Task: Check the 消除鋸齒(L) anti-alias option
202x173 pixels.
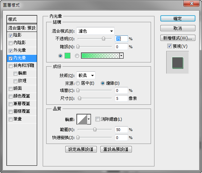Action: (98, 119)
